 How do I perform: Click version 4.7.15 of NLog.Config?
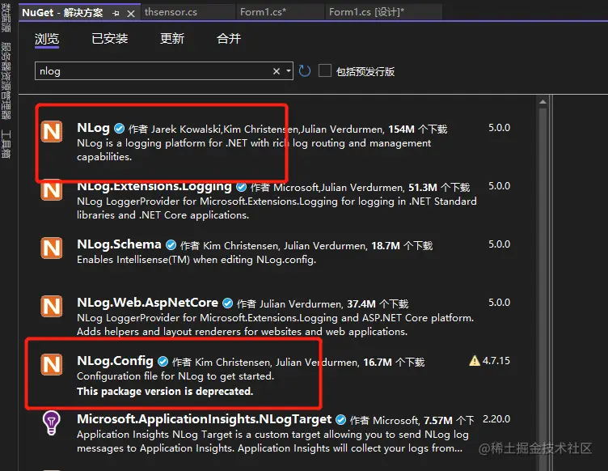point(496,360)
